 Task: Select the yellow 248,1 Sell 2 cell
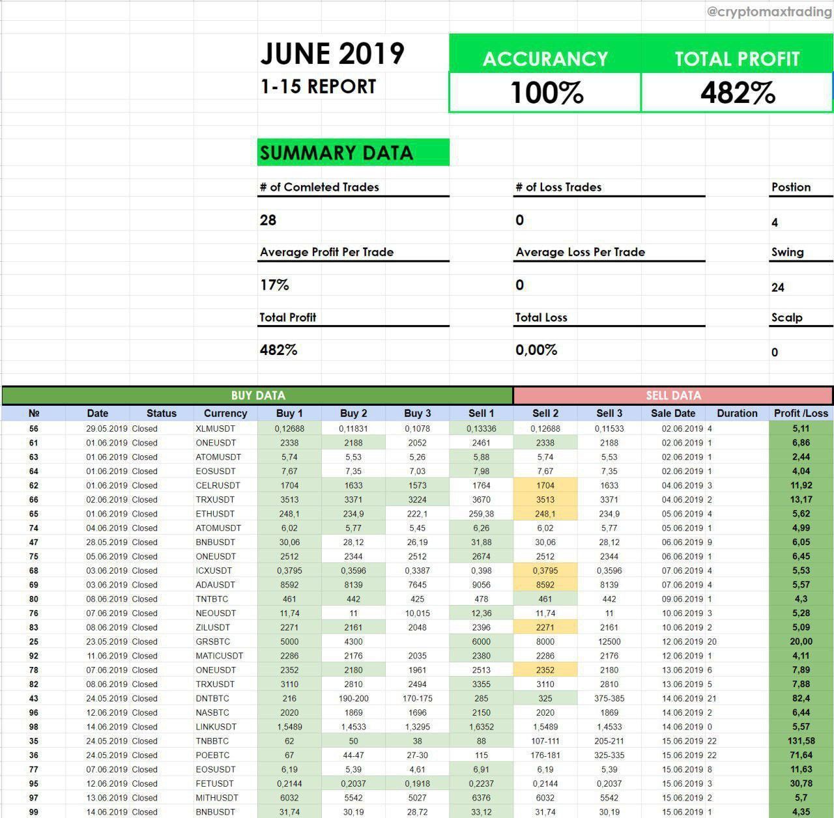click(545, 514)
